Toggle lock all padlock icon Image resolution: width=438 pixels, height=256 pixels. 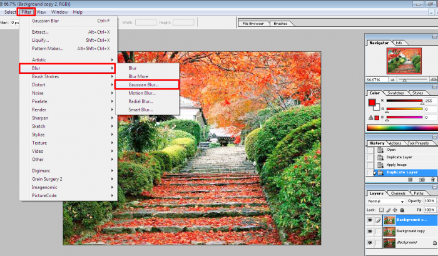402,210
